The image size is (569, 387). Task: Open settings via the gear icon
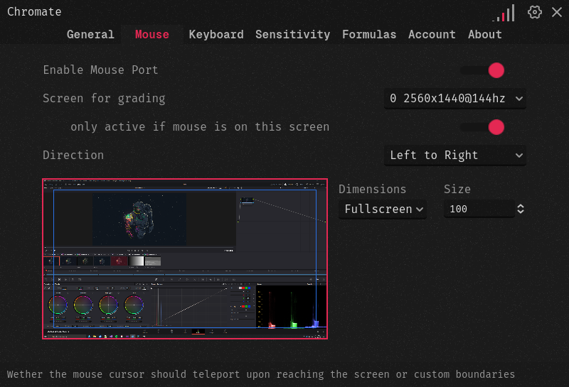point(535,12)
